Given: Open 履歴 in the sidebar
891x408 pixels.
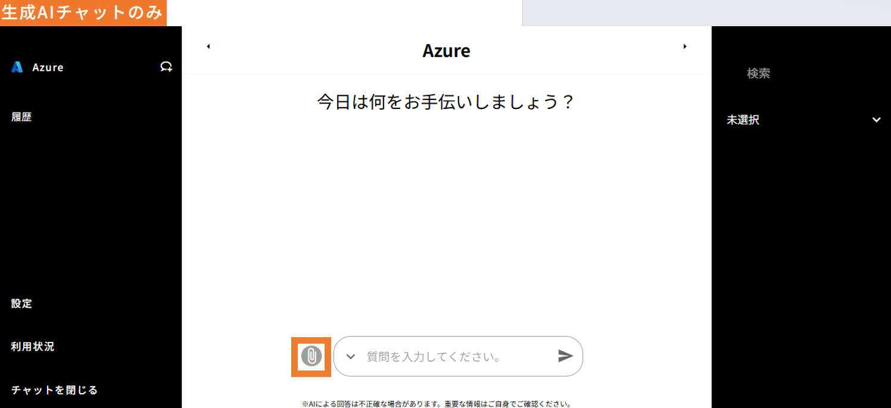Looking at the screenshot, I should click(x=21, y=117).
